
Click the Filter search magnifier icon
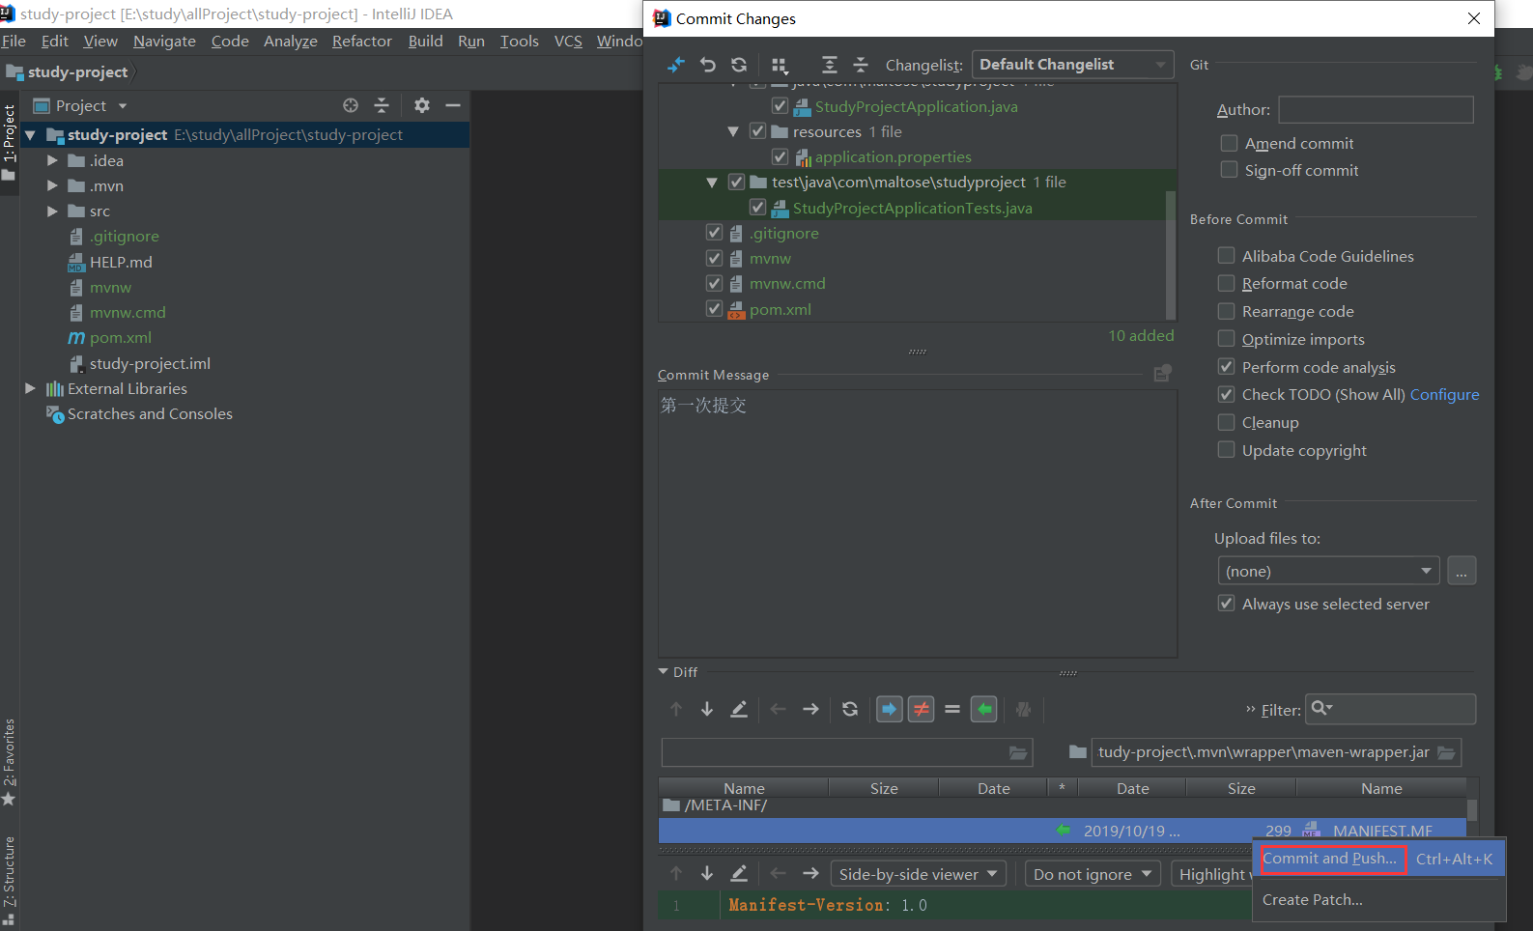coord(1321,708)
